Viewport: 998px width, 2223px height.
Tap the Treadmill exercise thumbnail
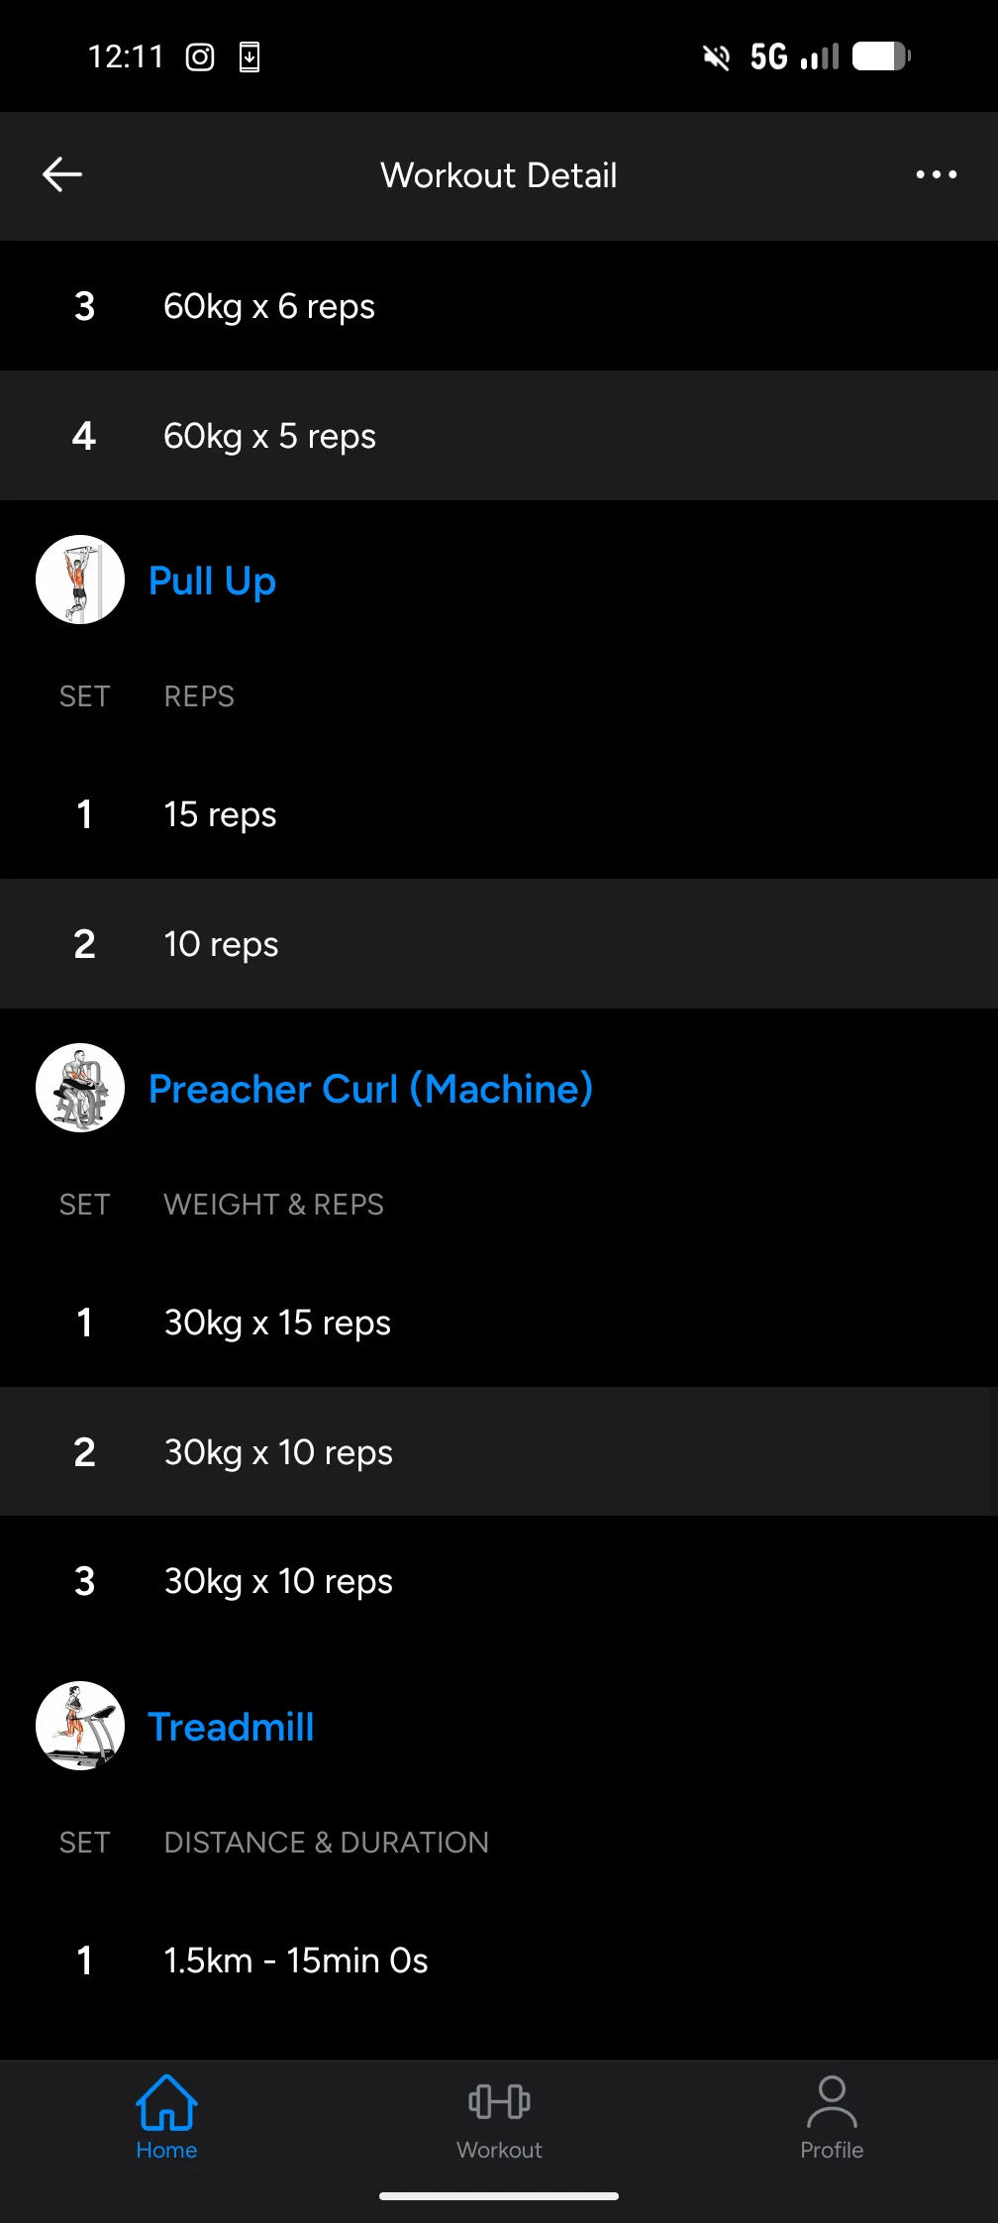coord(80,1726)
